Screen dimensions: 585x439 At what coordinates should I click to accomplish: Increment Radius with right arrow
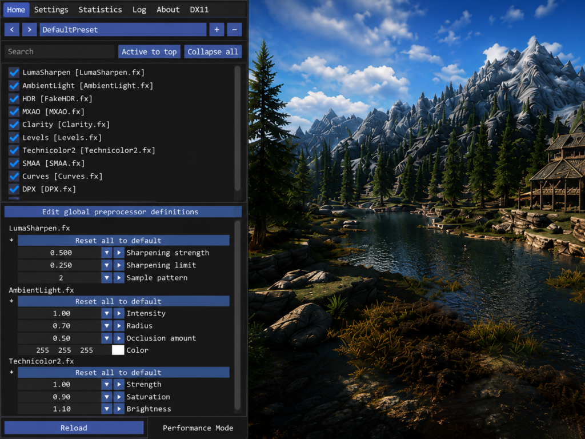pos(119,325)
